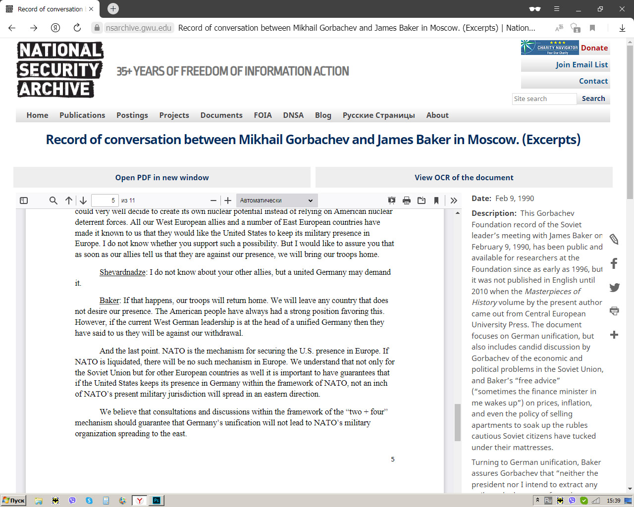Click the plus more-sharing icon

tap(614, 335)
